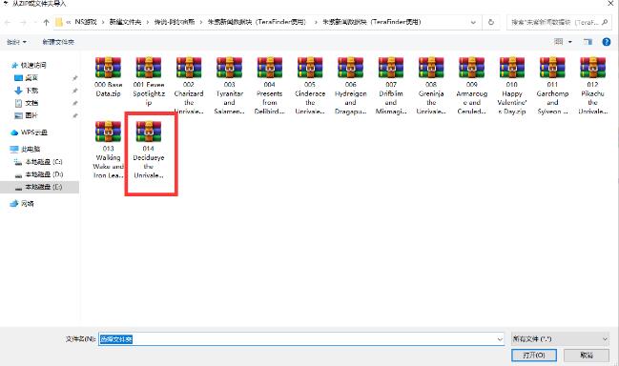Open Network in the sidebar

(x=23, y=204)
